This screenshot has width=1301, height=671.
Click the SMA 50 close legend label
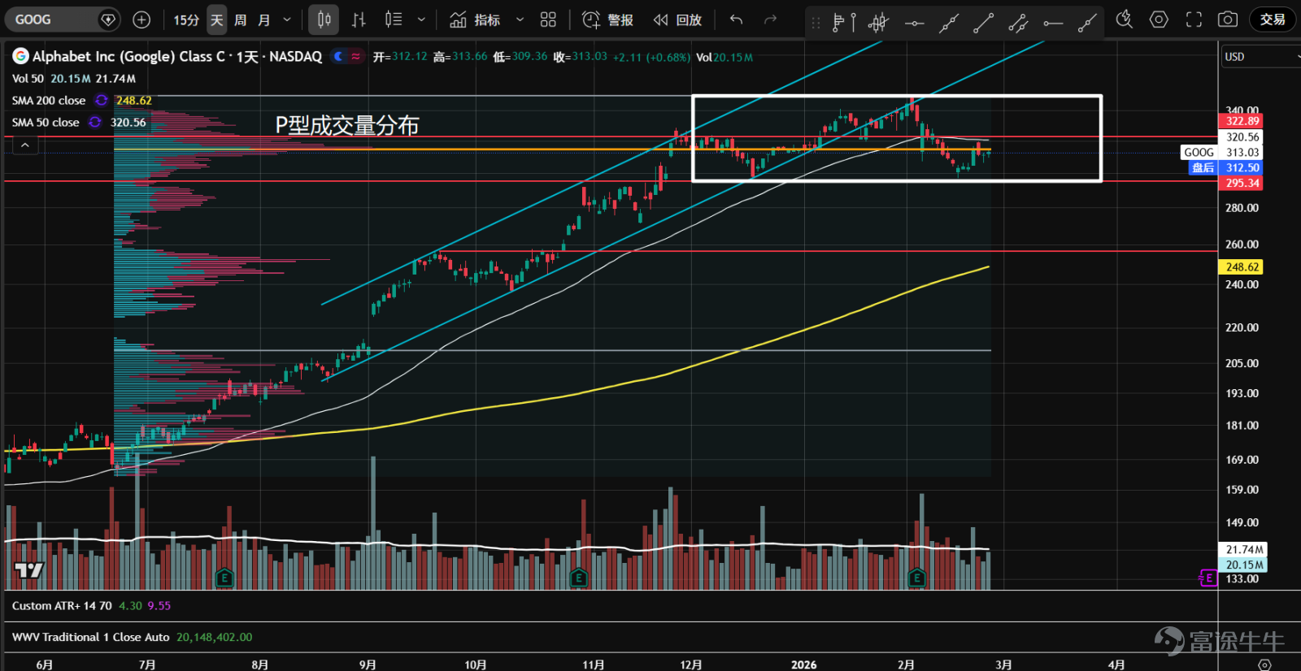point(46,123)
